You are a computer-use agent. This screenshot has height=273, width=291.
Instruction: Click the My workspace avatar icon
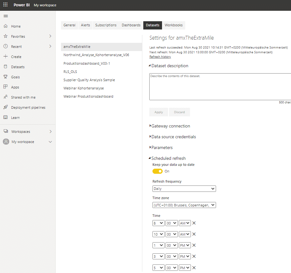pos(6,142)
